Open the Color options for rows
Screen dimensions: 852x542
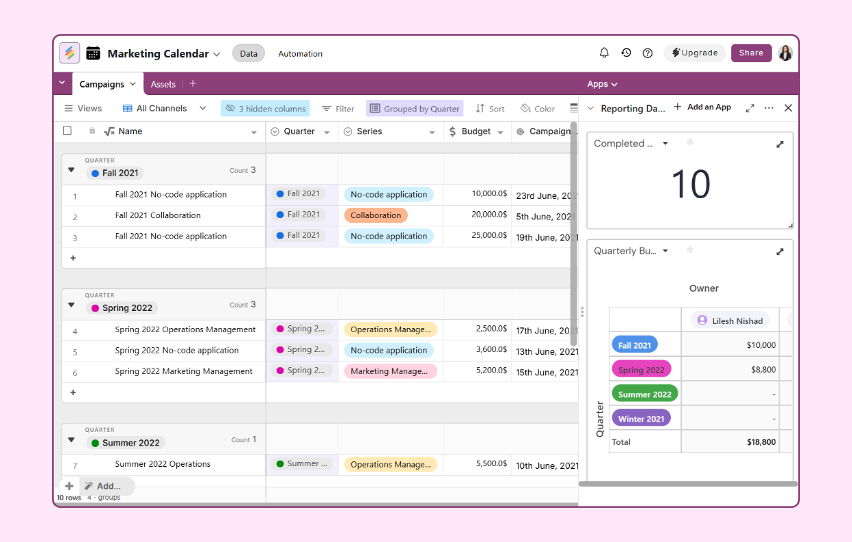pos(537,109)
